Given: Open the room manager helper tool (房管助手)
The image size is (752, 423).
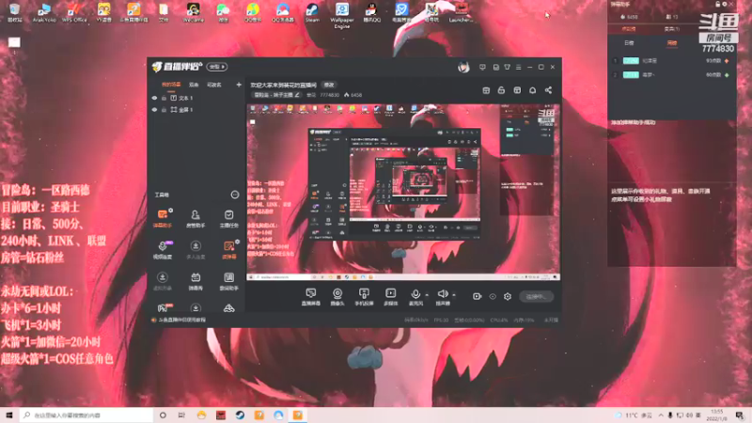Looking at the screenshot, I should (x=196, y=218).
